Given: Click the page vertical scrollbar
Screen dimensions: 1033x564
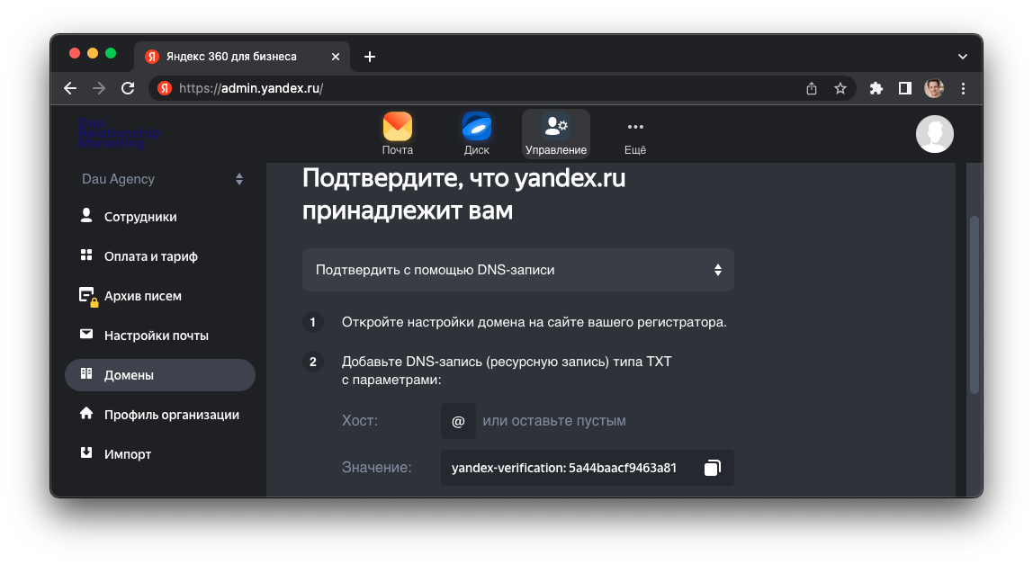Looking at the screenshot, I should pos(974,305).
